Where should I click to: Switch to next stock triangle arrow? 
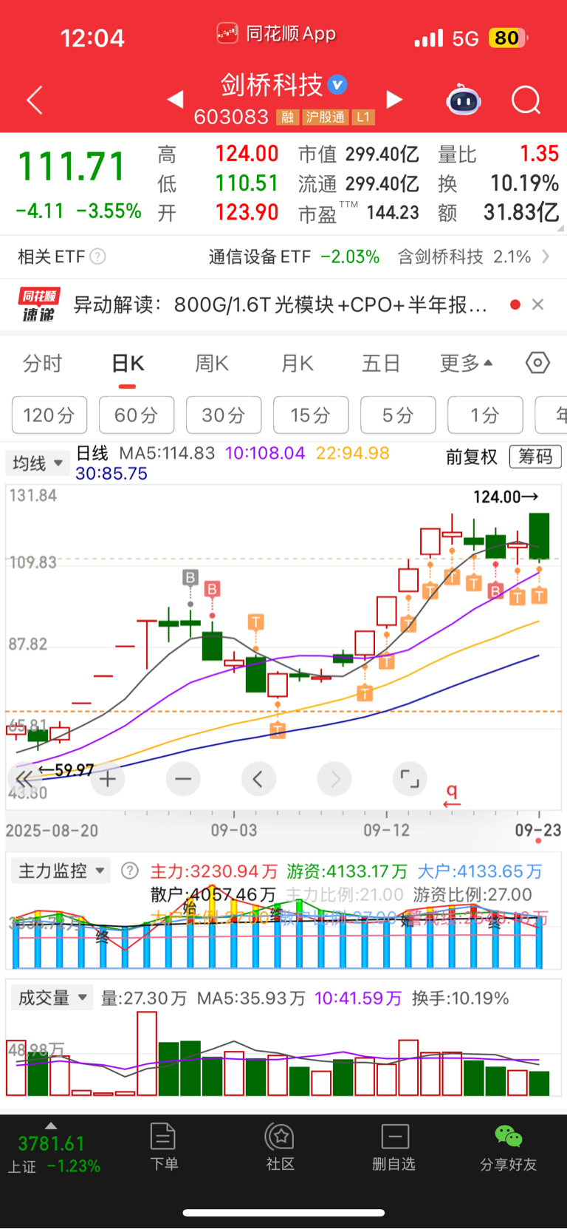point(395,99)
